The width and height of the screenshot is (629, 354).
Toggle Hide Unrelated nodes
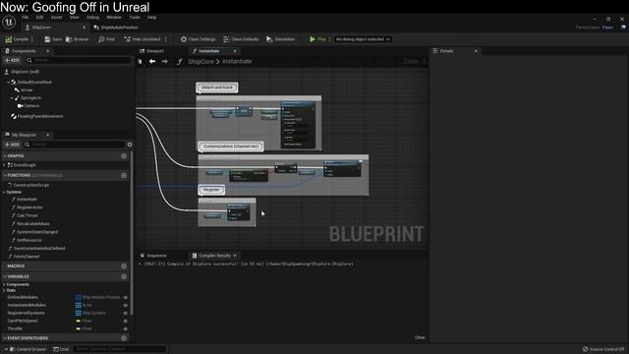click(x=142, y=39)
